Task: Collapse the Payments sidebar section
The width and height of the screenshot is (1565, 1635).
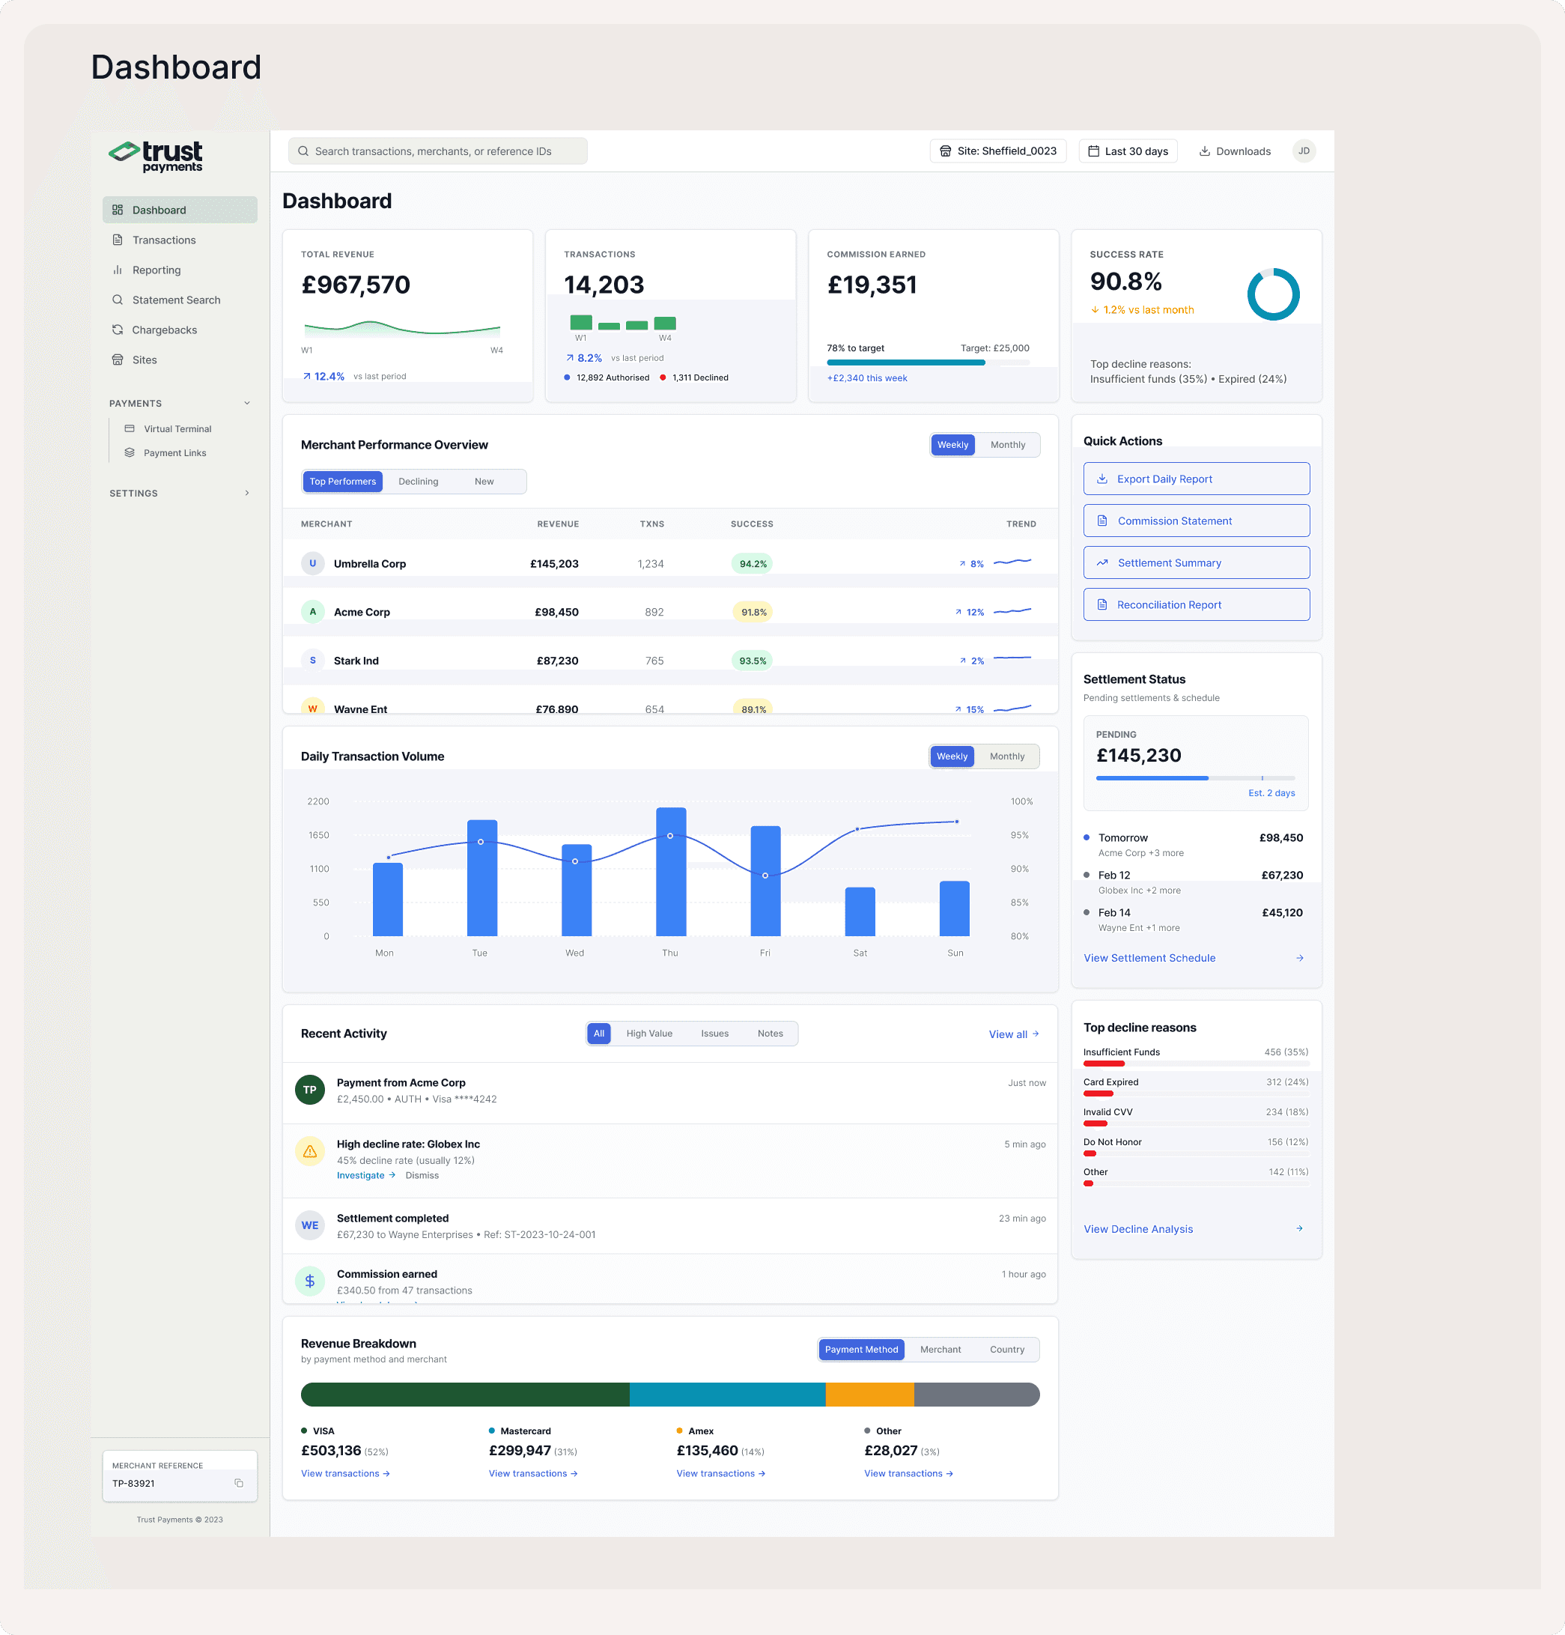Action: coord(247,403)
